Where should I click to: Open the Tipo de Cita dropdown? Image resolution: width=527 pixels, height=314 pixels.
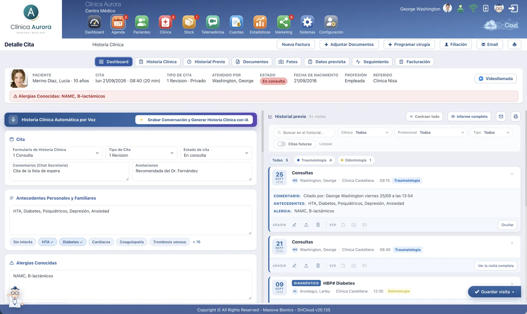pyautogui.click(x=142, y=153)
